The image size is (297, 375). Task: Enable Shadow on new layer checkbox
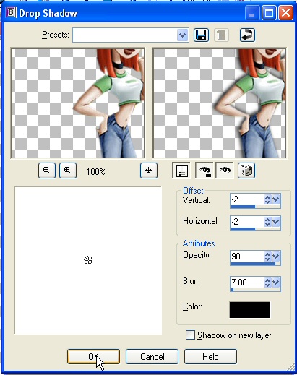coord(190,335)
